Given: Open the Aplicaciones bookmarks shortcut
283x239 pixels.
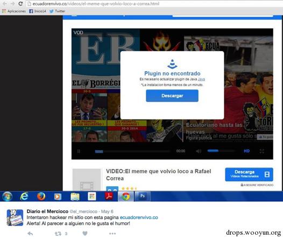Looking at the screenshot, I should pos(14,11).
